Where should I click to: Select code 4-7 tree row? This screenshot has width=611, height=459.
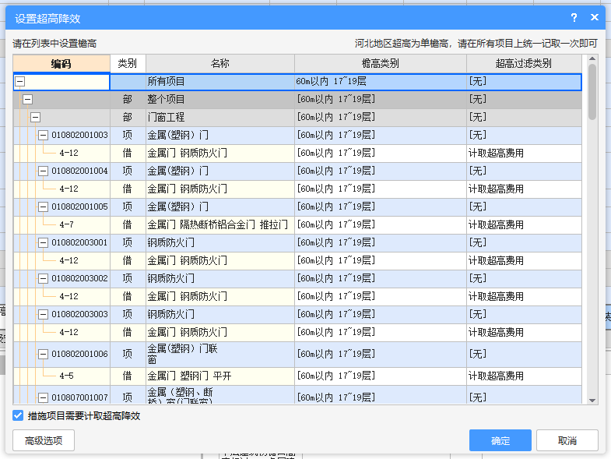coord(66,224)
